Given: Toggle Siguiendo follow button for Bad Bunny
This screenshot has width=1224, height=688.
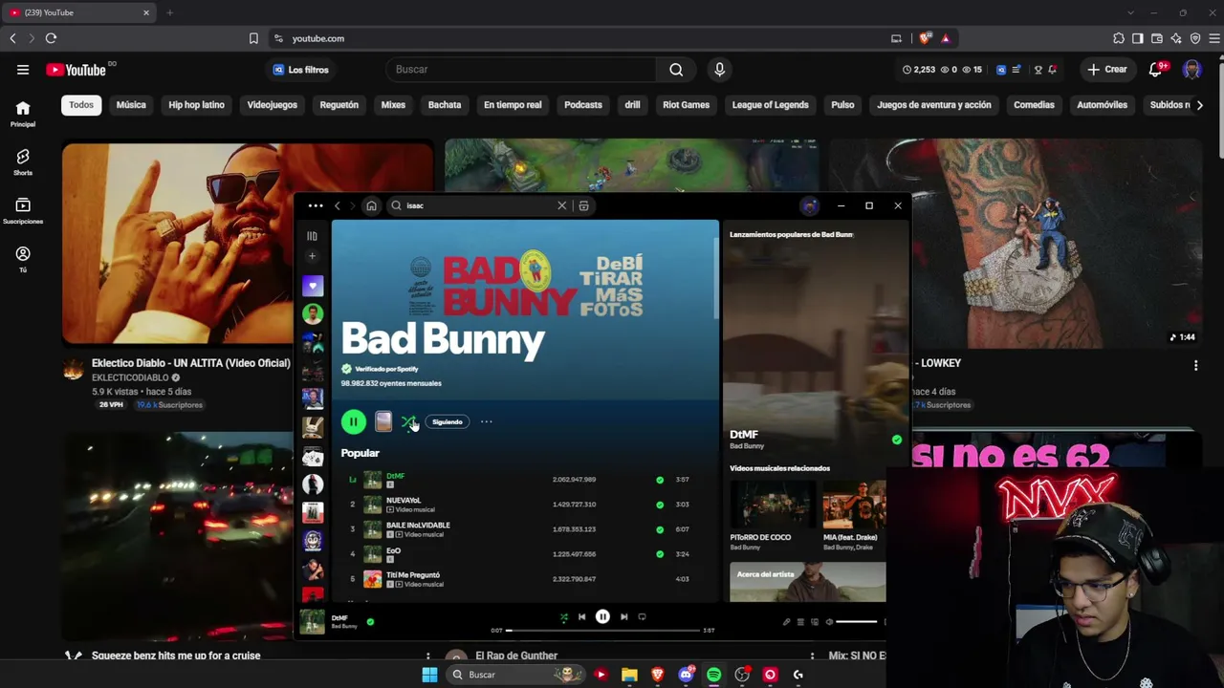Looking at the screenshot, I should click(447, 421).
